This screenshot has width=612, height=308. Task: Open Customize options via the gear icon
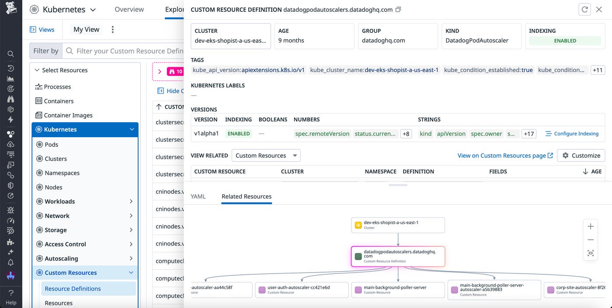tap(581, 155)
